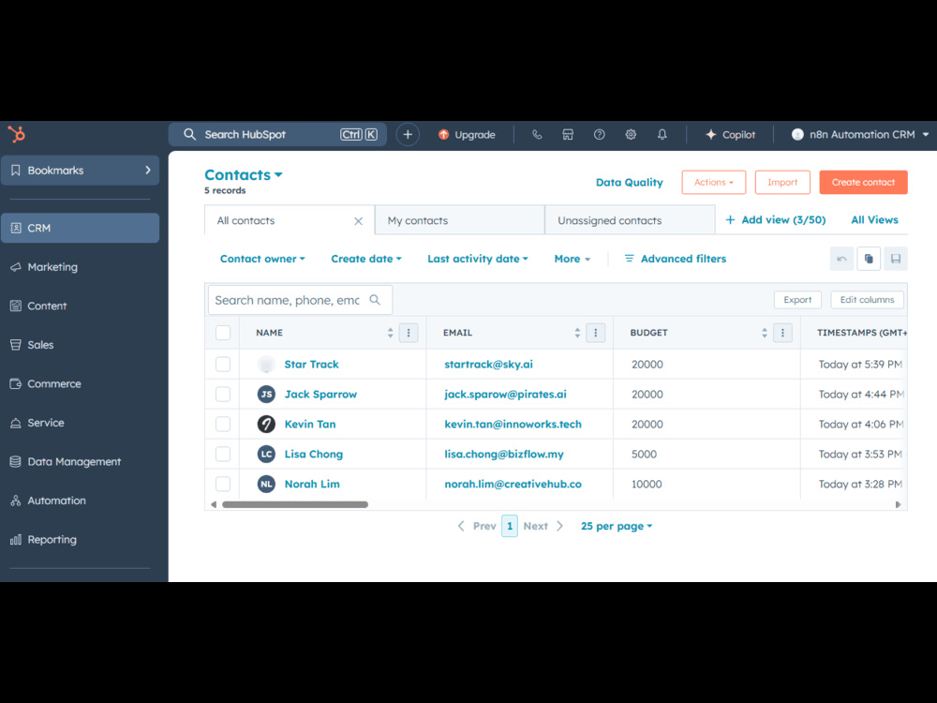Click the scroll right arrow of table
Image resolution: width=937 pixels, height=703 pixels.
pyautogui.click(x=898, y=504)
